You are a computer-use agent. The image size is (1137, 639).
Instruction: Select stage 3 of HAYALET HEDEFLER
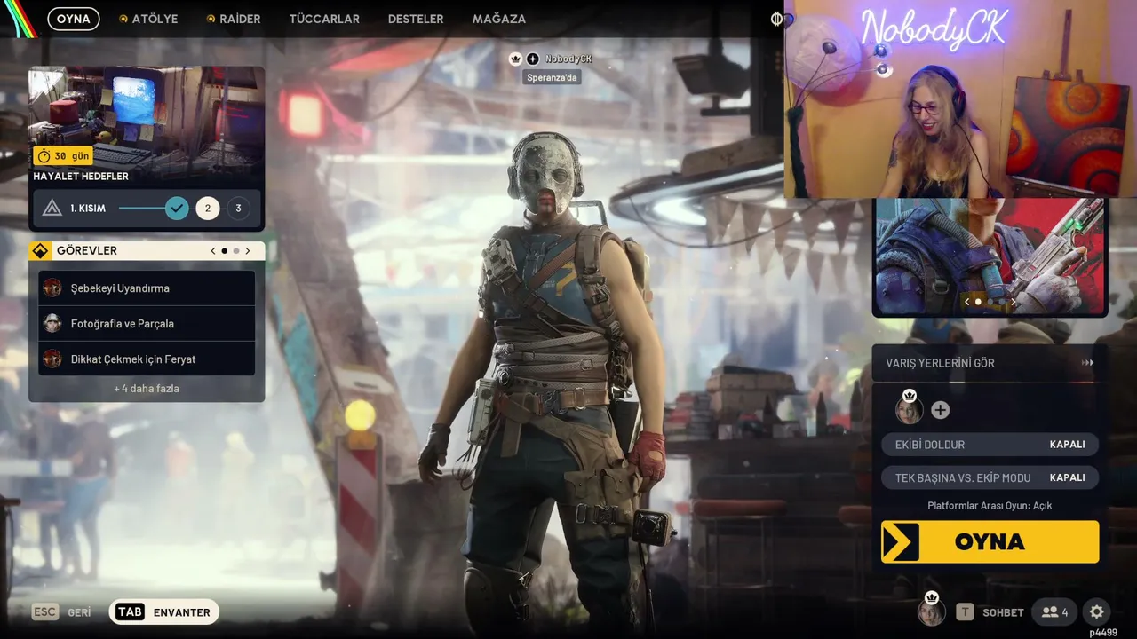click(x=238, y=209)
